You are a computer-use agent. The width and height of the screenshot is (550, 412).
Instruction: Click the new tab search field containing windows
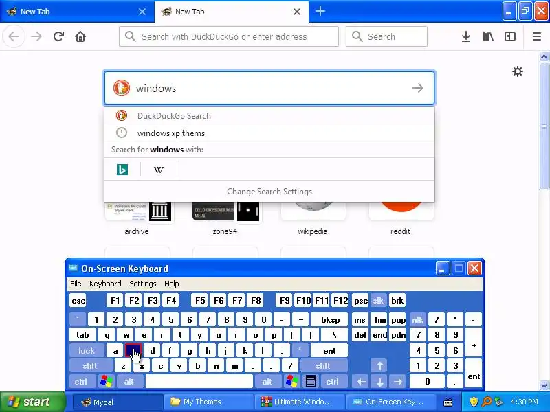[x=269, y=88]
